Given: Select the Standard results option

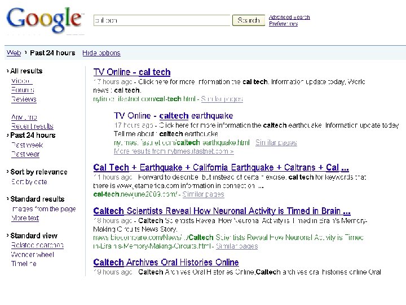Looking at the screenshot, I should coord(37,199).
